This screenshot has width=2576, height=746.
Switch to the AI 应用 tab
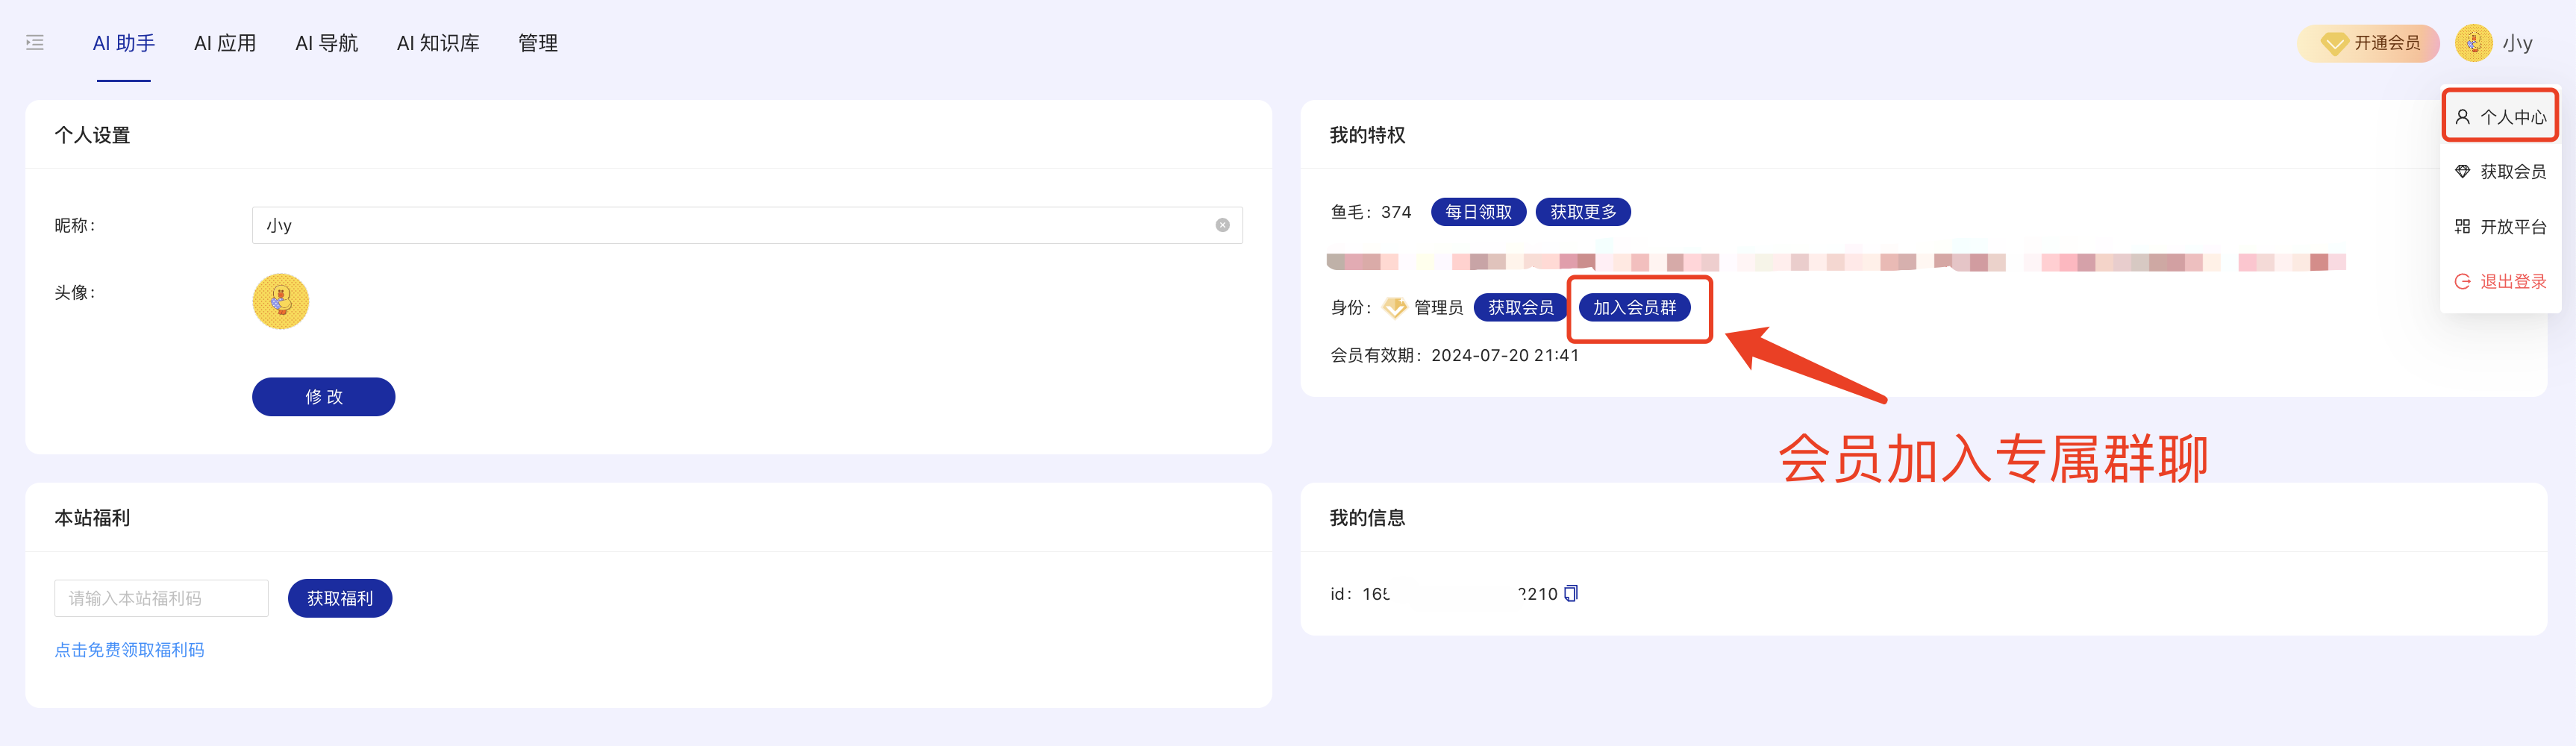[x=225, y=43]
